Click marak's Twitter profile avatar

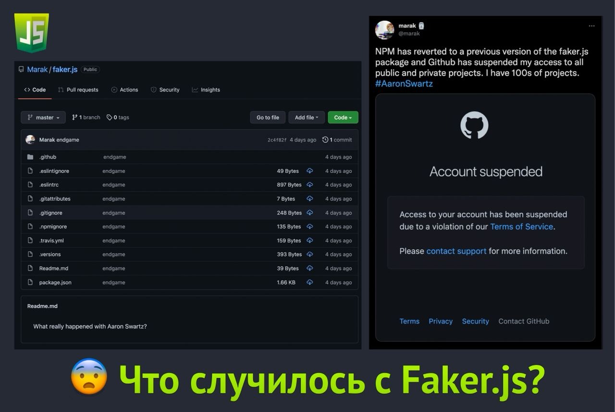pyautogui.click(x=385, y=30)
